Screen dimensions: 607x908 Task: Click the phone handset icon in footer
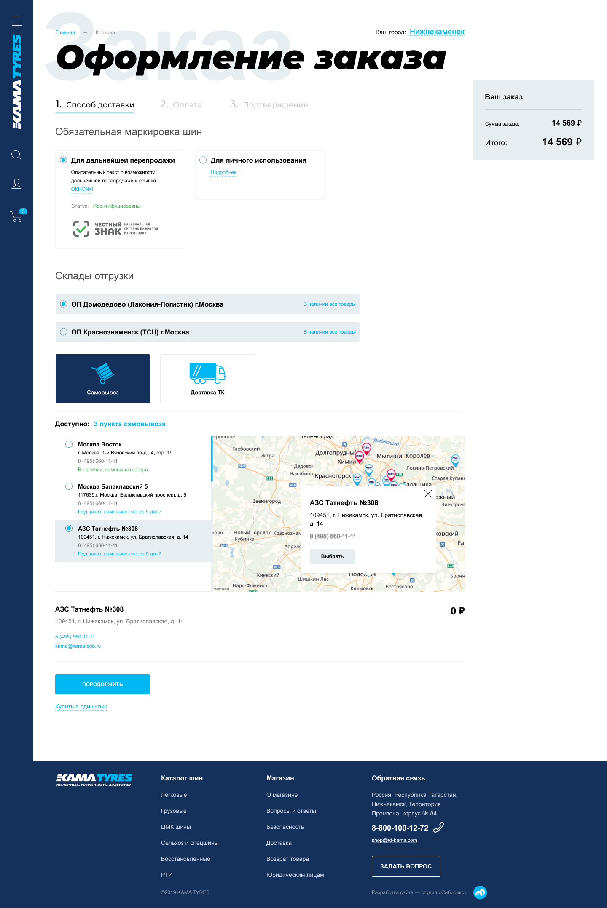click(x=438, y=827)
